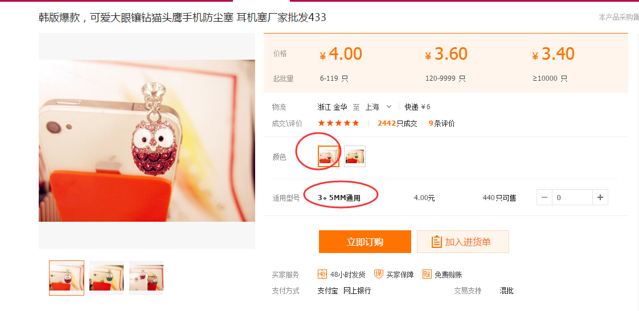Image resolution: width=639 pixels, height=311 pixels.
Task: Select the second green owl thumbnail
Action: [106, 278]
